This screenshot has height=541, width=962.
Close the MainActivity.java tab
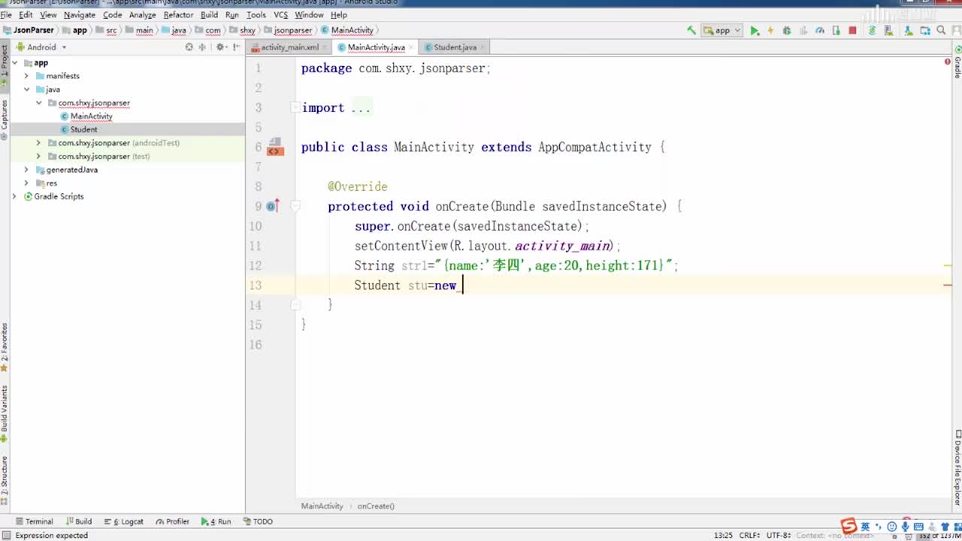(410, 47)
